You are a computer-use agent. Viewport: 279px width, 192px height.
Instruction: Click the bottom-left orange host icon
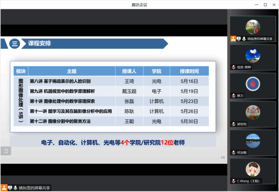[4, 188]
